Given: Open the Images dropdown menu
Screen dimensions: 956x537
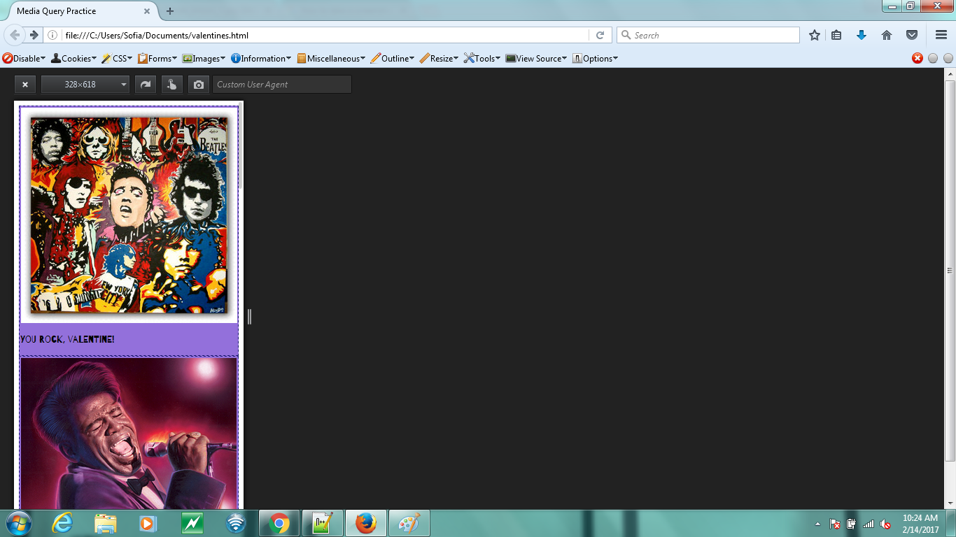Looking at the screenshot, I should (204, 59).
